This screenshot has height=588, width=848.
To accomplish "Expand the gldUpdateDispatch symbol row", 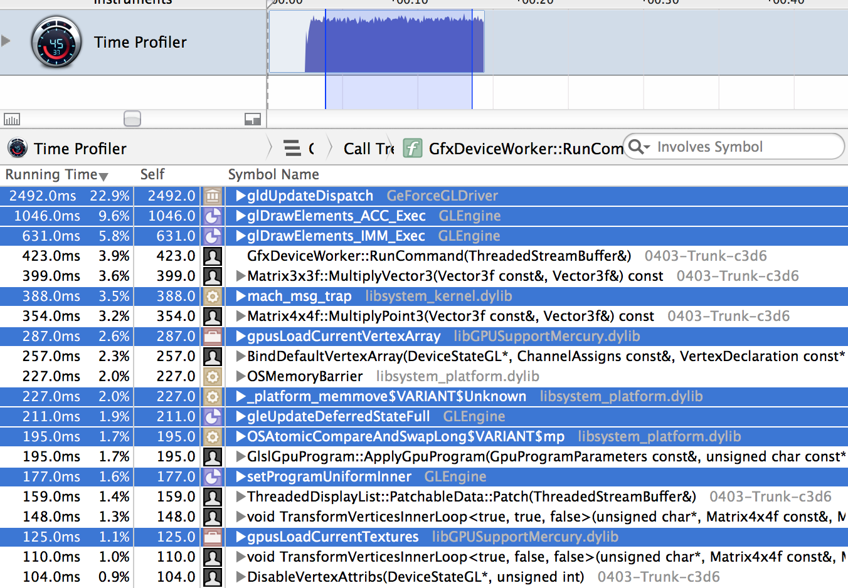I will 240,196.
